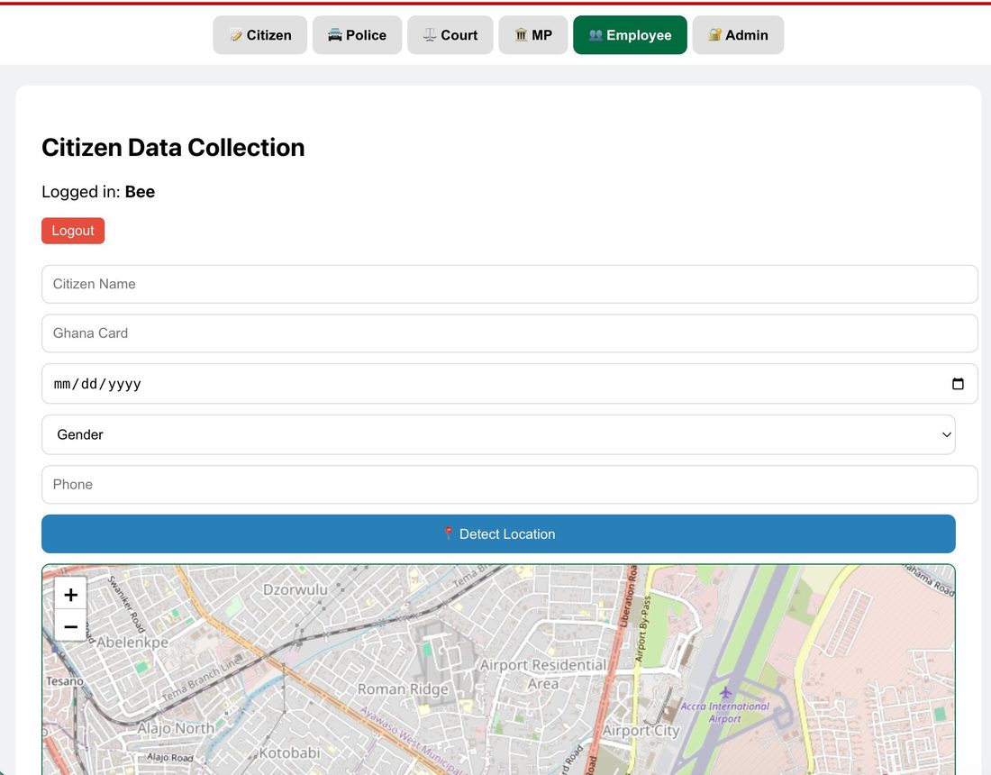
Task: Click Dzorwulu label on map
Action: (x=295, y=589)
